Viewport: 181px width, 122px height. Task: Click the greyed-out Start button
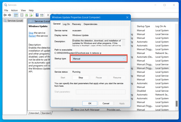tap(63, 78)
